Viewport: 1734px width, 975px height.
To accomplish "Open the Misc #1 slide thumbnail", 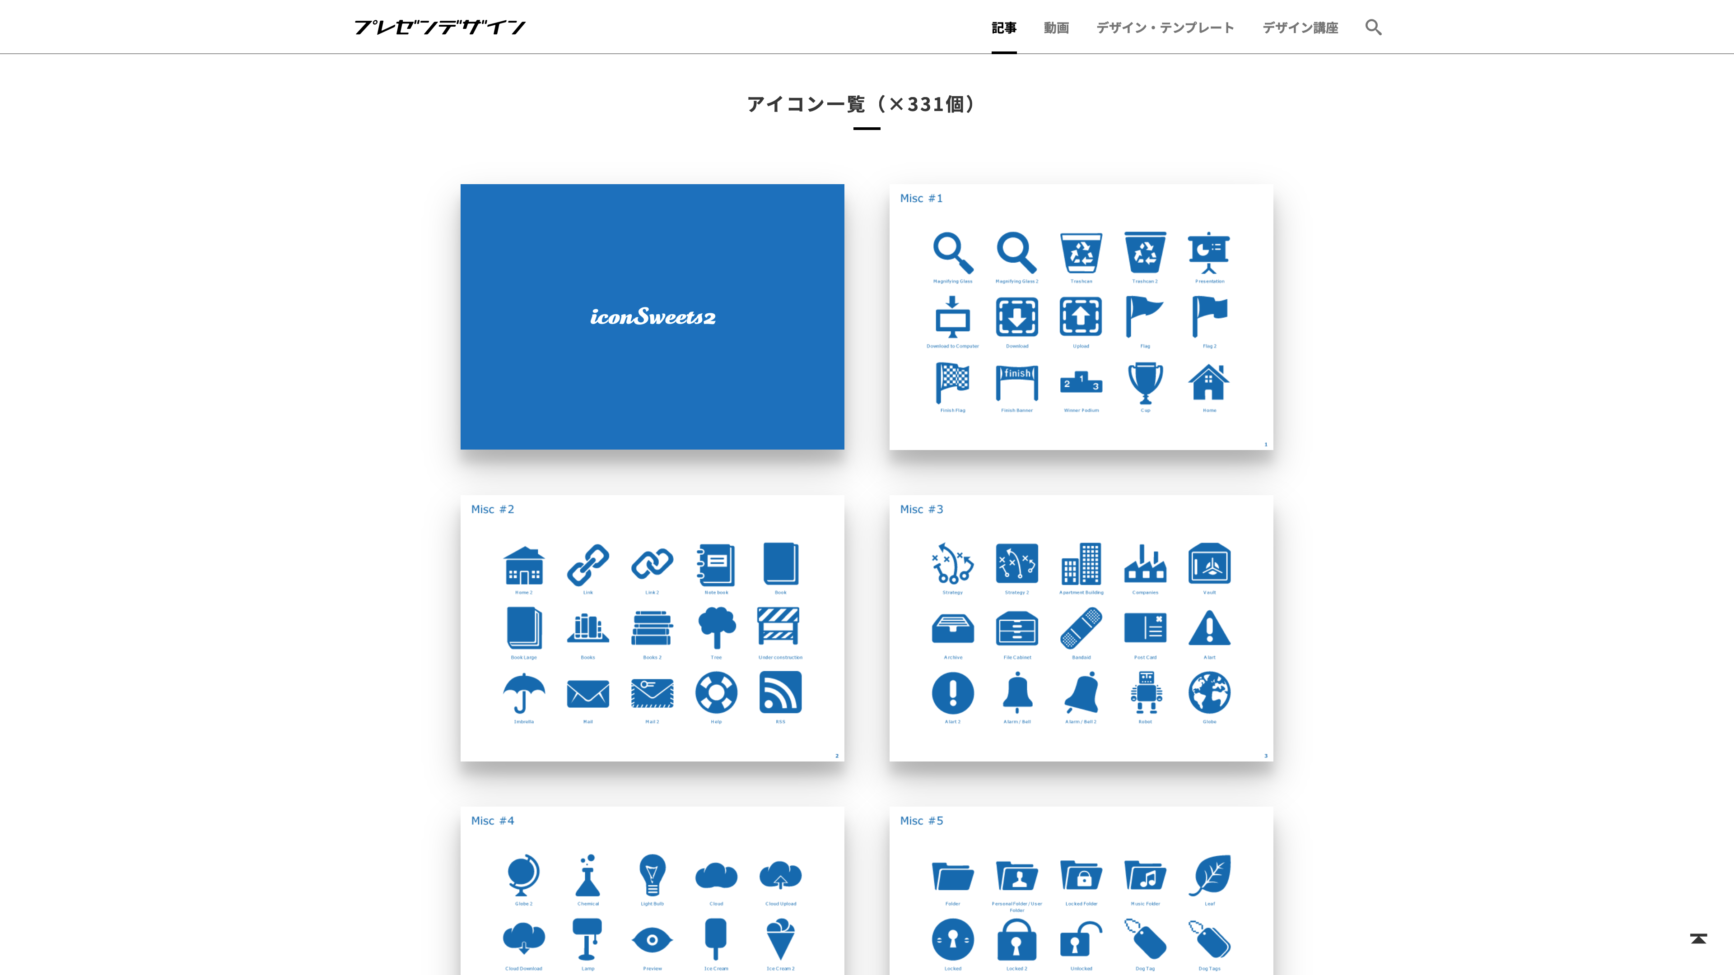I will tap(1081, 317).
